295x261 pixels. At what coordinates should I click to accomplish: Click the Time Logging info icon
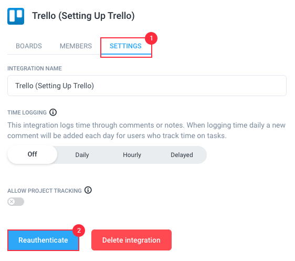(x=53, y=112)
